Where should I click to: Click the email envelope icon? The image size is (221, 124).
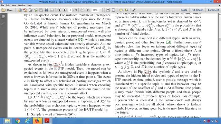pyautogui.click(x=52, y=10)
